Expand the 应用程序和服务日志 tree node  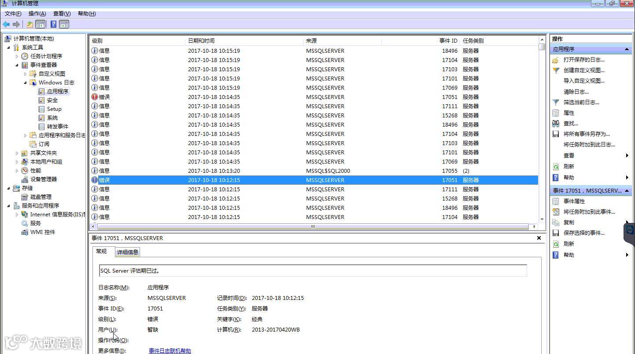(x=26, y=135)
